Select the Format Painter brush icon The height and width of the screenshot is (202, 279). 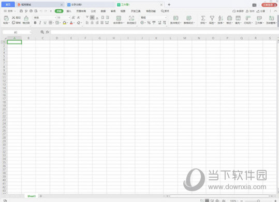click(26, 18)
